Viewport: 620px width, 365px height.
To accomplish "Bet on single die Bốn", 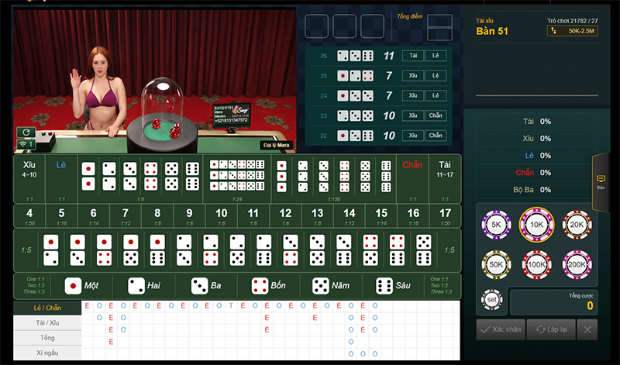I will tap(268, 285).
